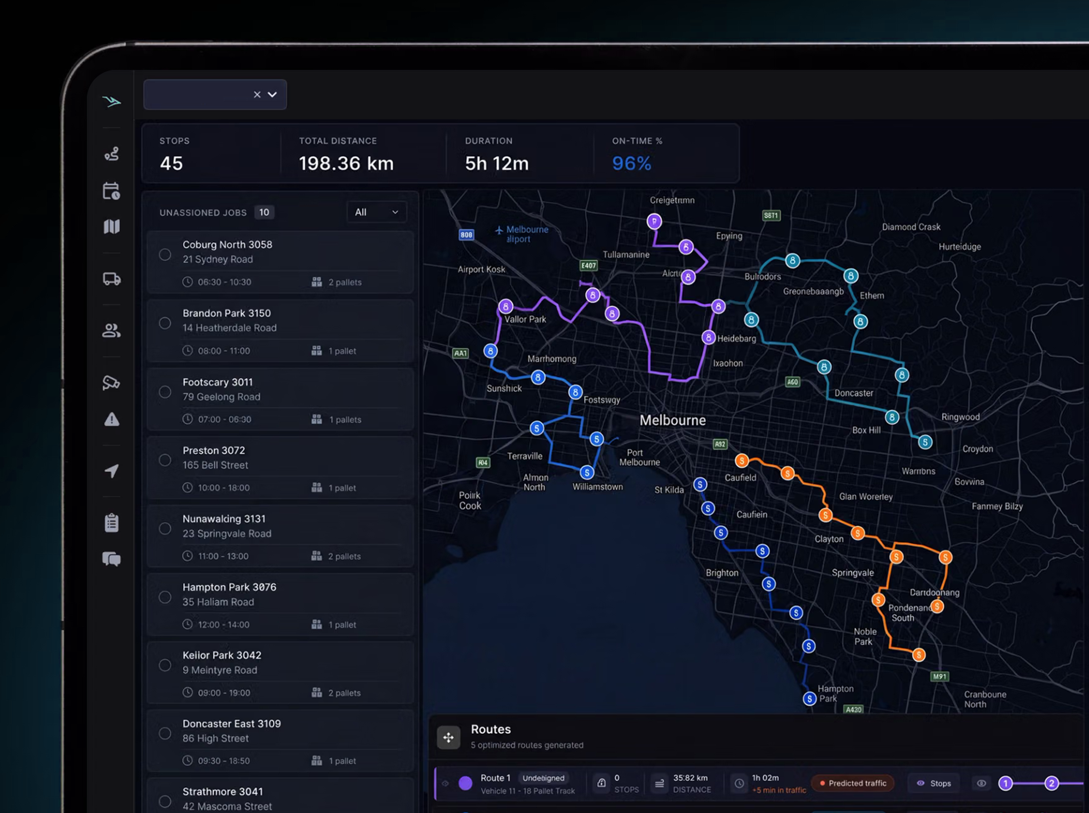Click stop marker 2 on Route 1 timeline

click(x=1052, y=783)
